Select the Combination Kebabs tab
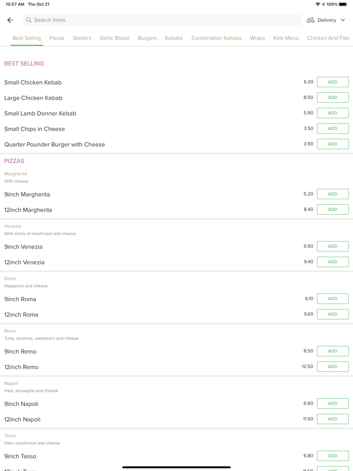 tap(216, 38)
